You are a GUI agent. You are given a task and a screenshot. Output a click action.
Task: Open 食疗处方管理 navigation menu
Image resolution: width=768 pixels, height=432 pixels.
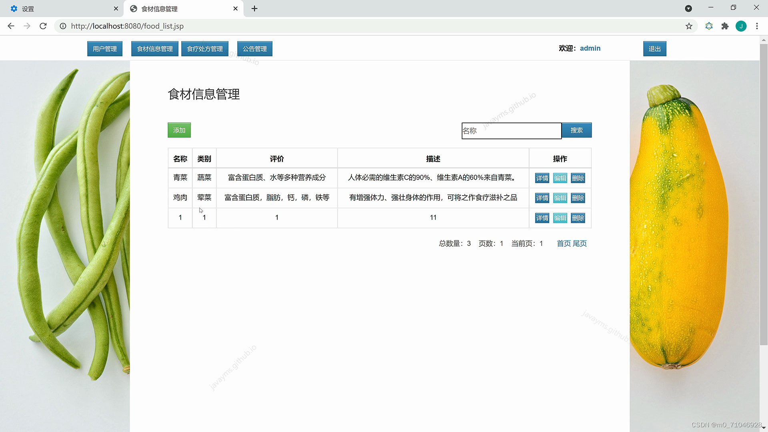click(x=205, y=49)
